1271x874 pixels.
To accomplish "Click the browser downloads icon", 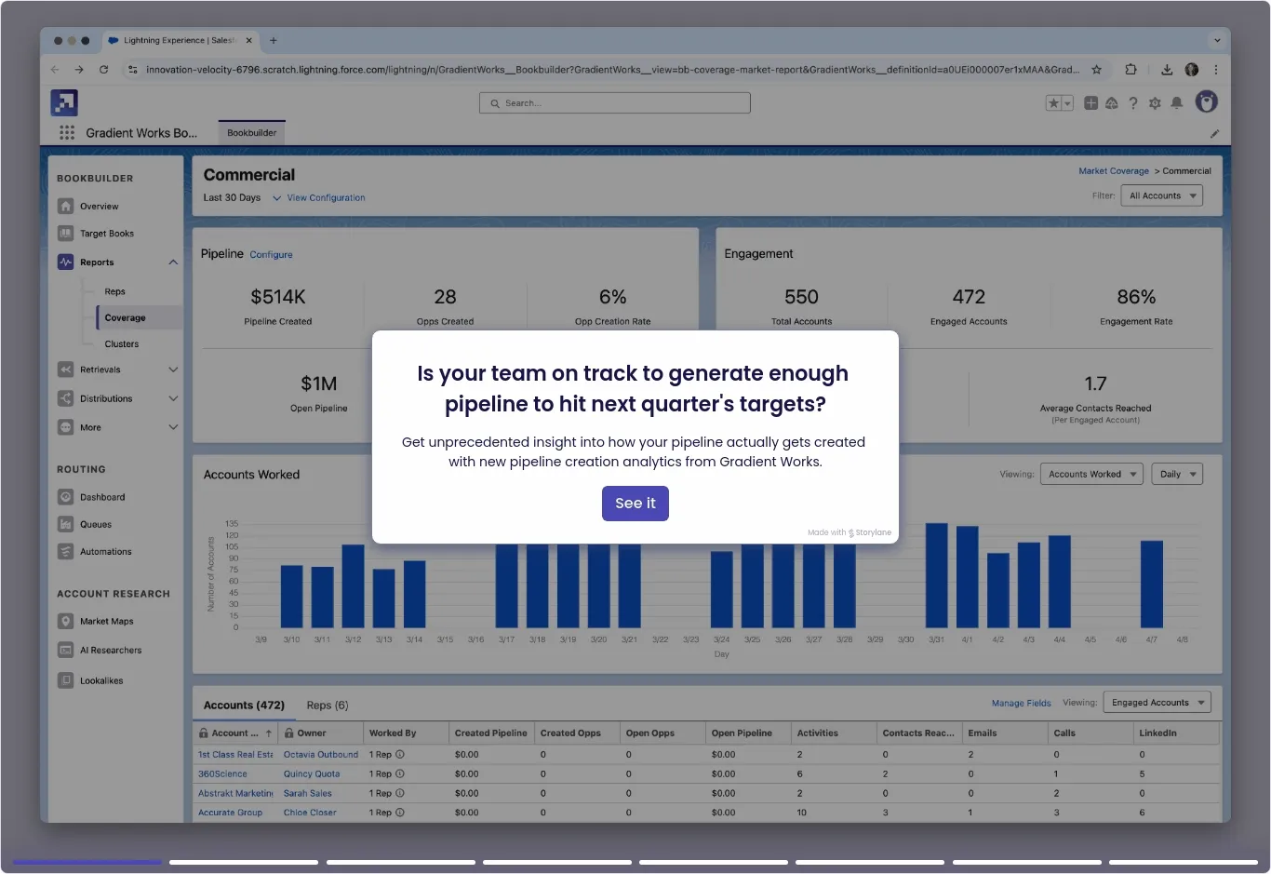I will coord(1167,70).
